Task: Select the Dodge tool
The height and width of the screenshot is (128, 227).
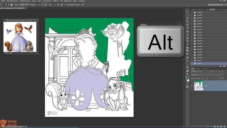Action: tap(187, 54)
